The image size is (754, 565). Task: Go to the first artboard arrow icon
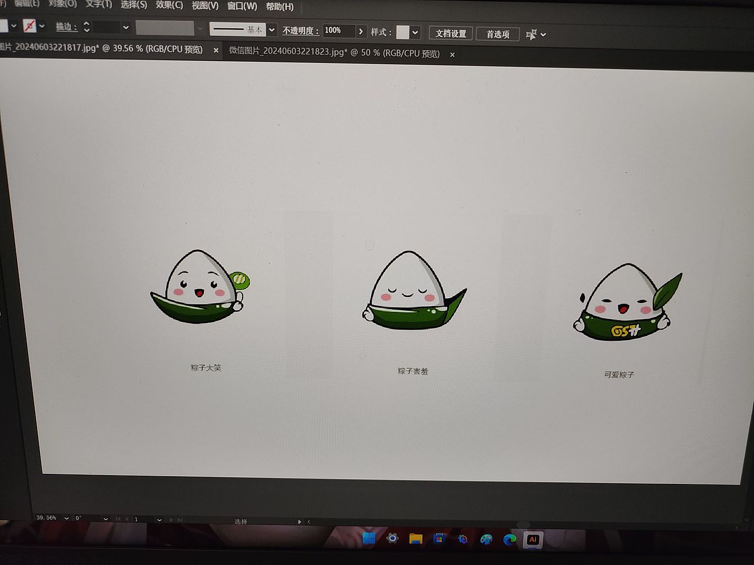117,520
